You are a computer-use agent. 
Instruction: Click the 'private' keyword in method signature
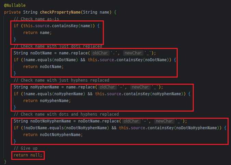coord(12,12)
